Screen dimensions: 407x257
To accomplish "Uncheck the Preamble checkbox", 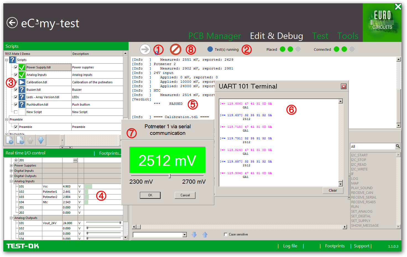I will (16, 127).
